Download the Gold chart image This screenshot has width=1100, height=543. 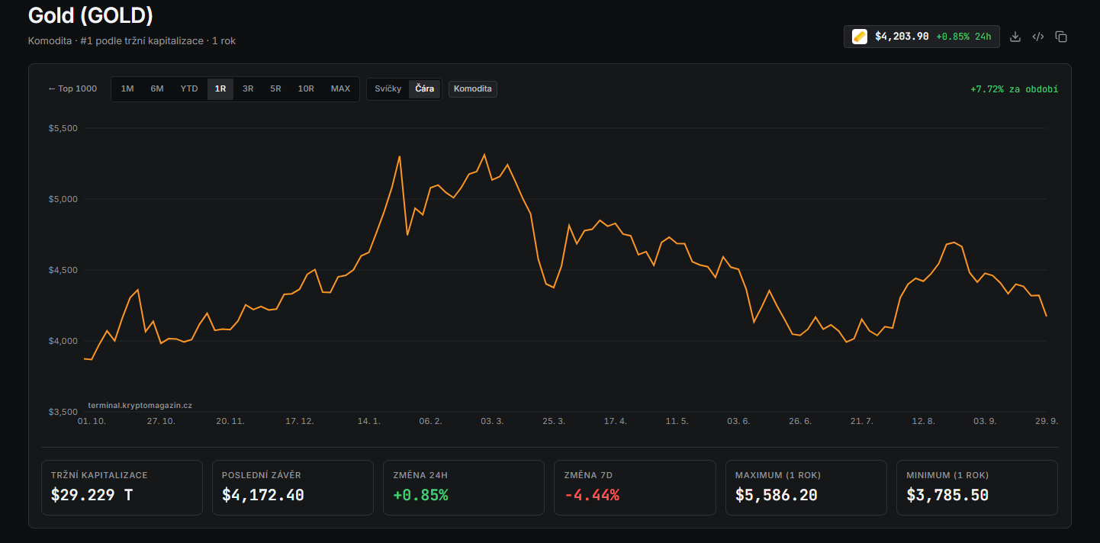(x=1015, y=37)
